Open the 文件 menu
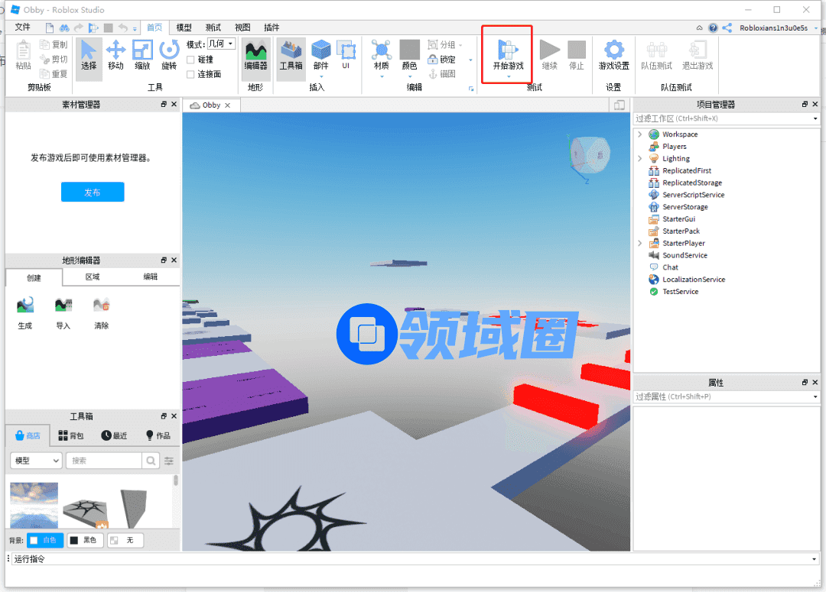Image resolution: width=826 pixels, height=592 pixels. pos(23,27)
